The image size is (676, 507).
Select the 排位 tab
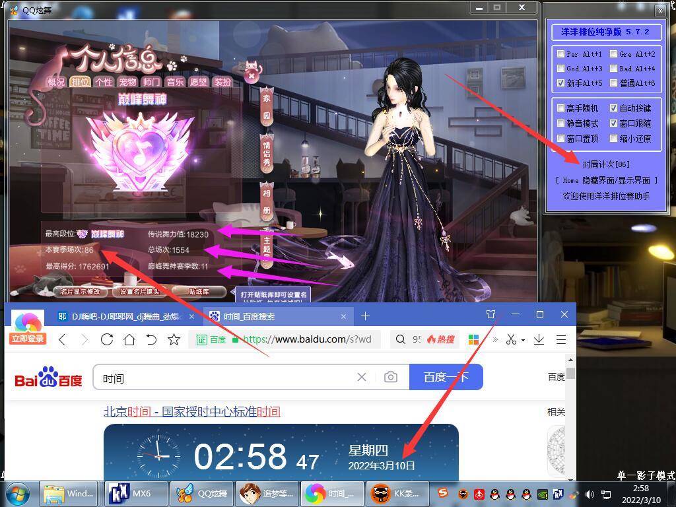pos(80,81)
